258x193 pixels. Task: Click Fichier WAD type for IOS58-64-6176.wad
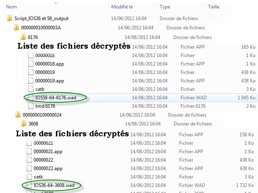click(x=193, y=98)
